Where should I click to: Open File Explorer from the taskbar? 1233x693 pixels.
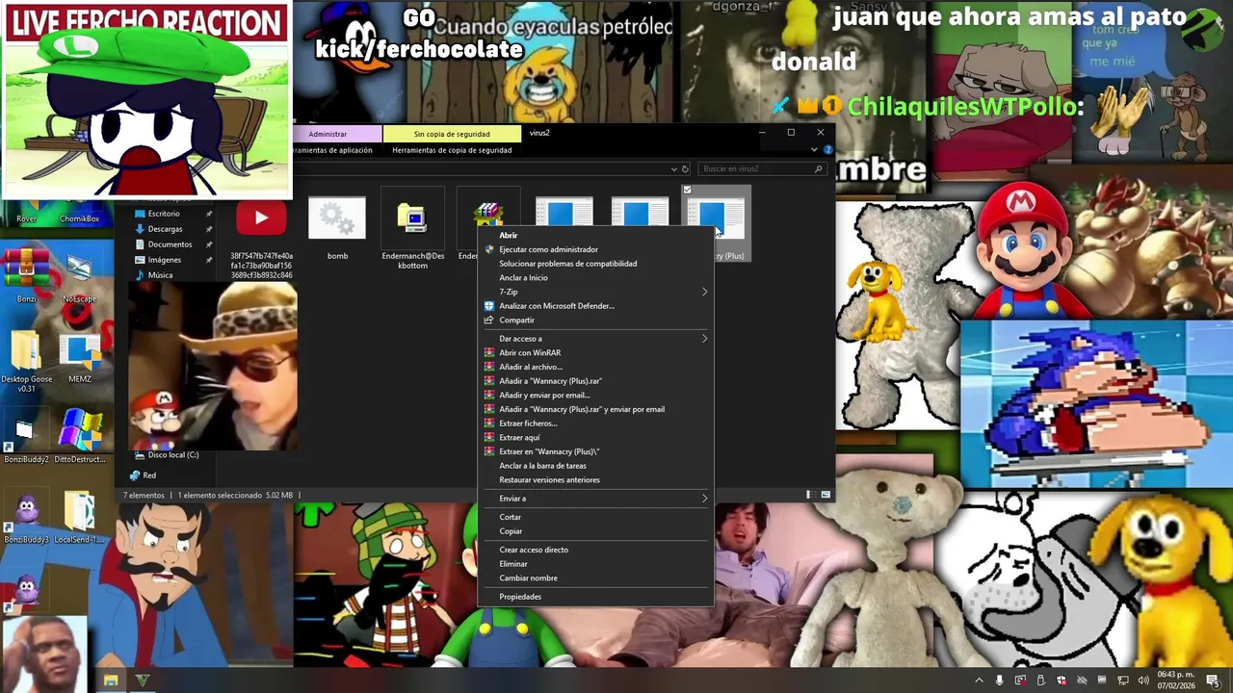111,680
